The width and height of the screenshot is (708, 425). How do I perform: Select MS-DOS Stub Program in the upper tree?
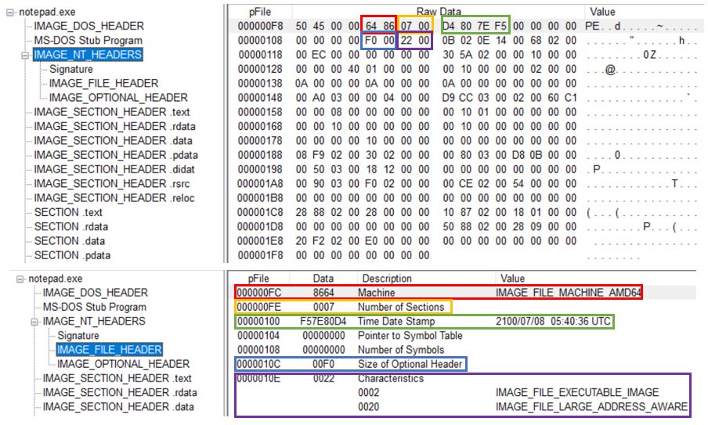[88, 41]
